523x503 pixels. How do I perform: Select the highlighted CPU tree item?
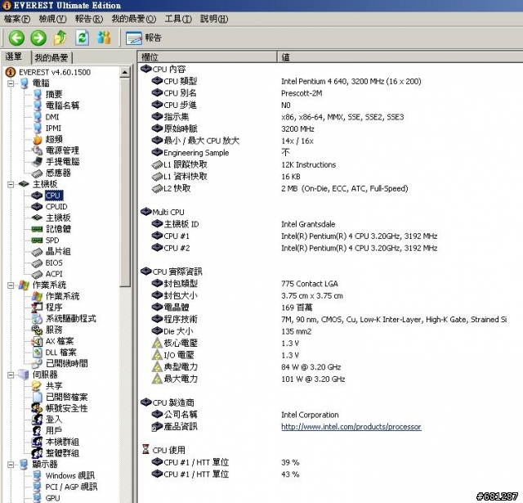coord(53,195)
